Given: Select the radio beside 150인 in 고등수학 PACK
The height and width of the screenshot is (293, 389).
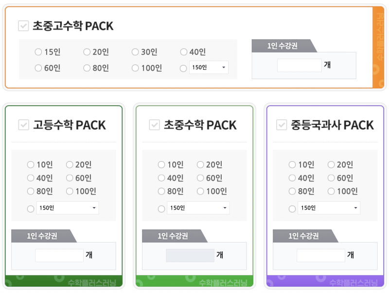Looking at the screenshot, I should click(31, 209).
